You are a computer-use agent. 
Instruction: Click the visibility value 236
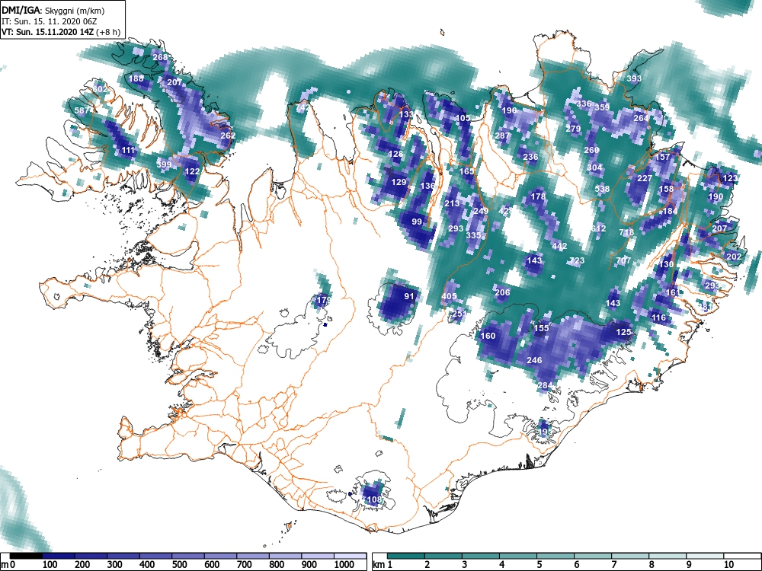point(530,157)
